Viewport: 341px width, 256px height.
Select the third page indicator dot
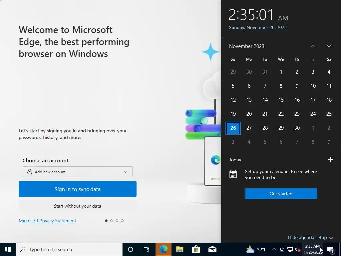click(117, 221)
